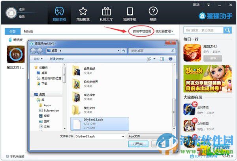Screen dimensions: 237x161
Task: Click the 搜索 桌面 search field
Action: point(152,51)
